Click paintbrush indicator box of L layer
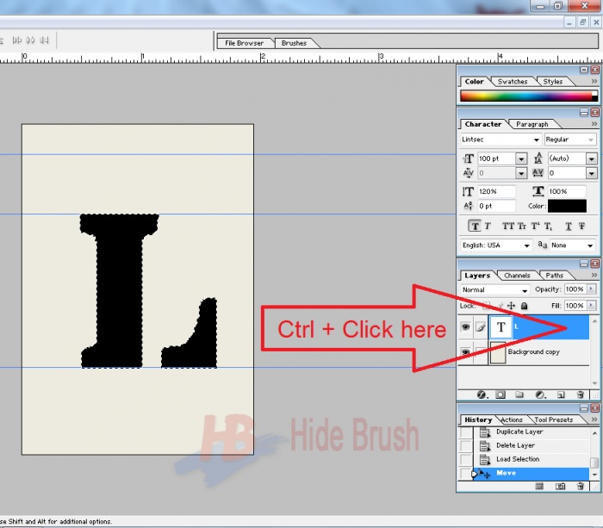The height and width of the screenshot is (528, 603). tap(481, 327)
